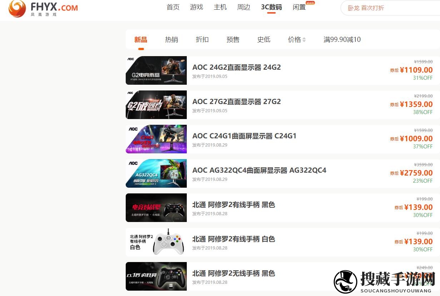Click the ¥2759.00 price
This screenshot has width=440, height=296.
(416, 173)
